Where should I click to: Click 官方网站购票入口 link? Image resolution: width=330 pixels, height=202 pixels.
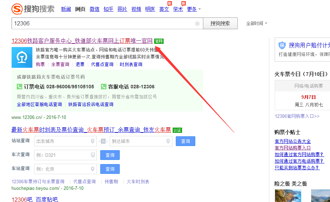click(293, 148)
